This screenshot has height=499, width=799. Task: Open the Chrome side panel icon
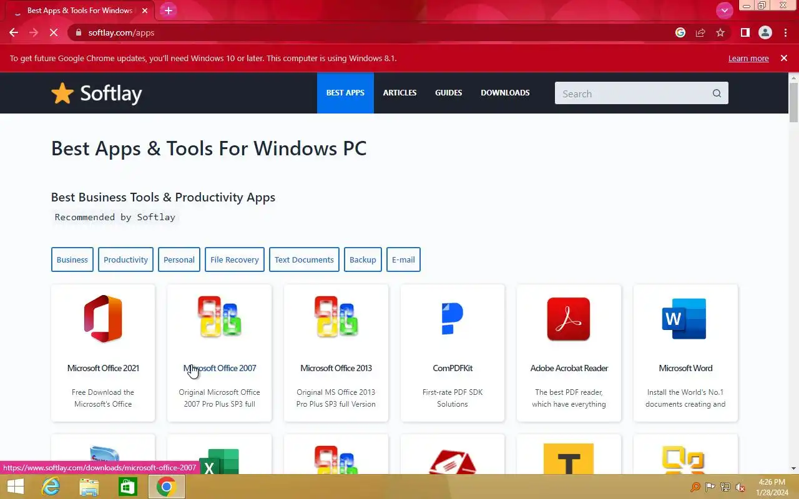pos(745,33)
